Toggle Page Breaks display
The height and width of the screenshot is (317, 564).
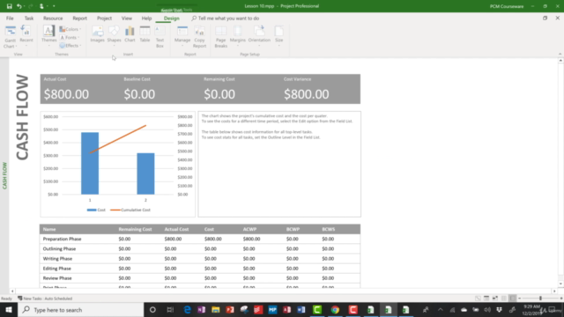tap(221, 37)
